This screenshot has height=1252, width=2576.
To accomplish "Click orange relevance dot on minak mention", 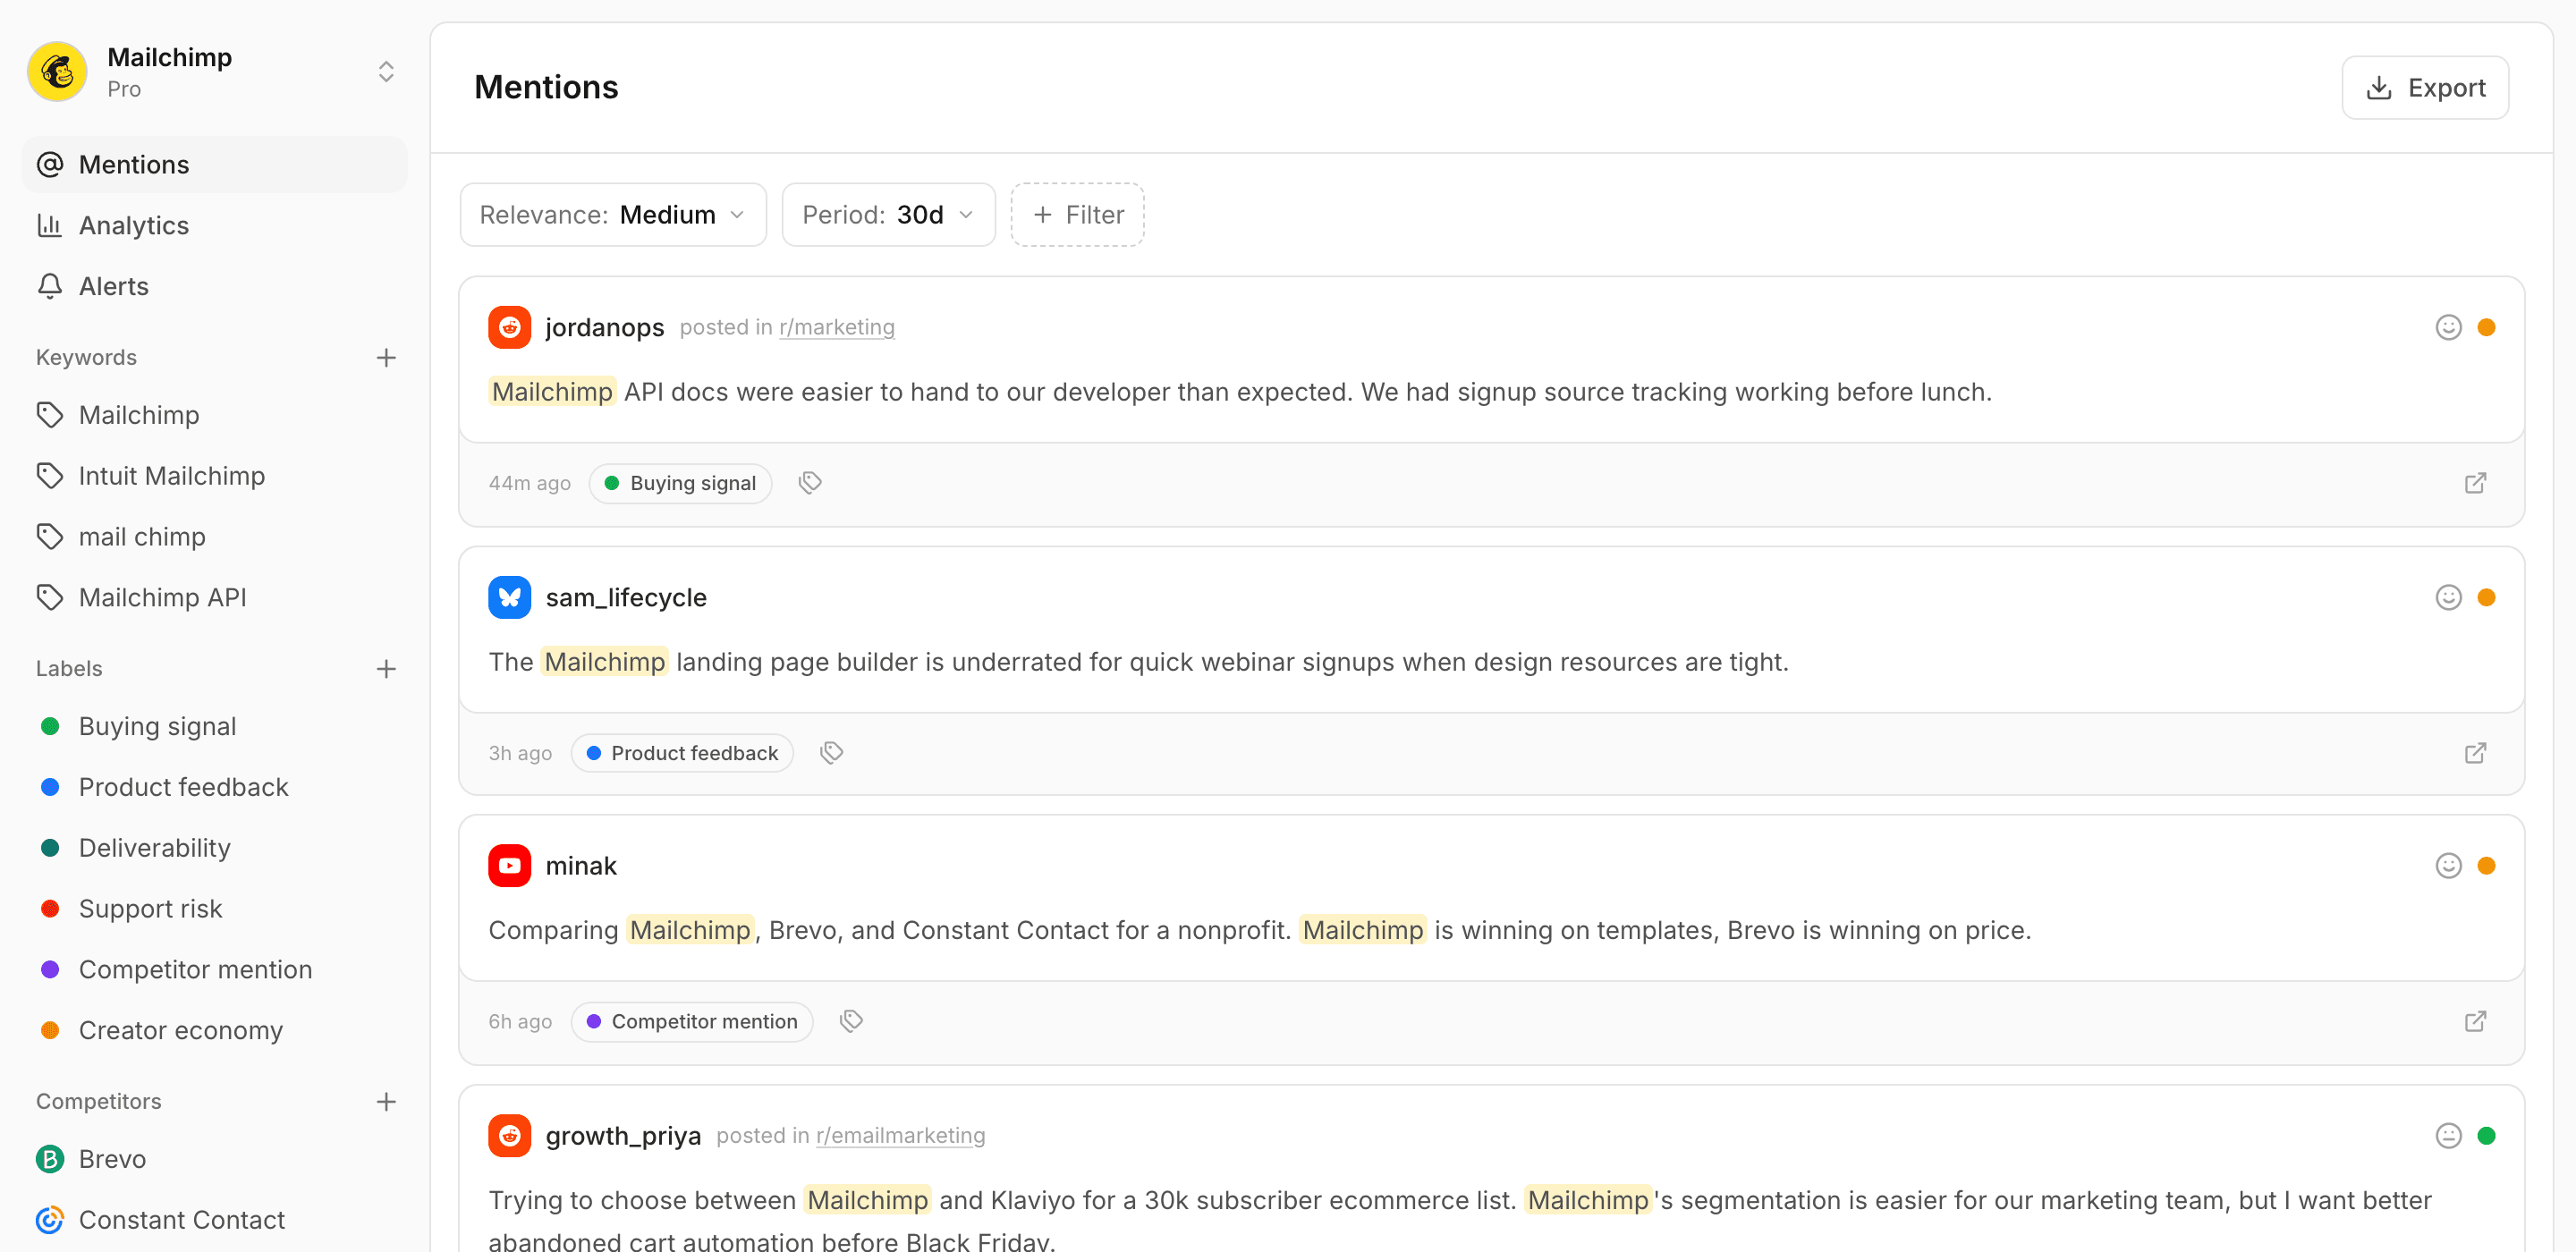I will tap(2487, 866).
